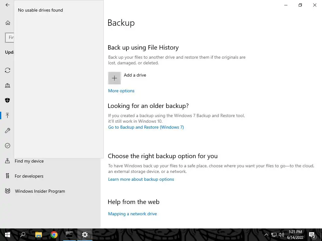Open Windows Update via the circular arrows icon
This screenshot has width=322, height=241.
coord(8,70)
